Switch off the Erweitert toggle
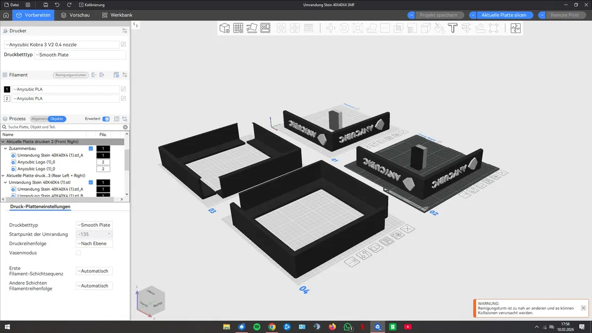 tap(106, 119)
